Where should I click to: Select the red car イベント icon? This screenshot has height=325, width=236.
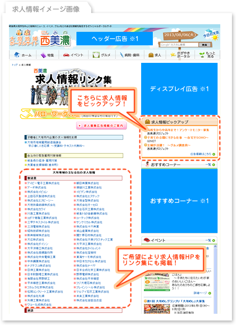tap(66, 55)
